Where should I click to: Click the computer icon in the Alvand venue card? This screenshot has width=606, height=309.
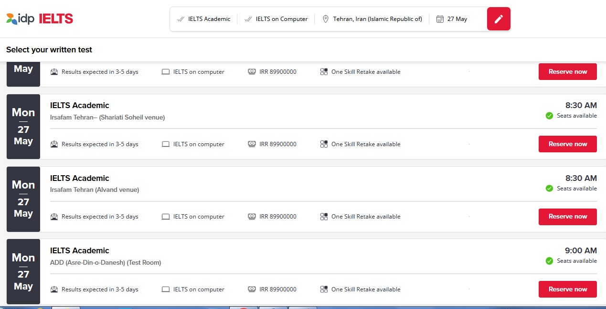166,217
